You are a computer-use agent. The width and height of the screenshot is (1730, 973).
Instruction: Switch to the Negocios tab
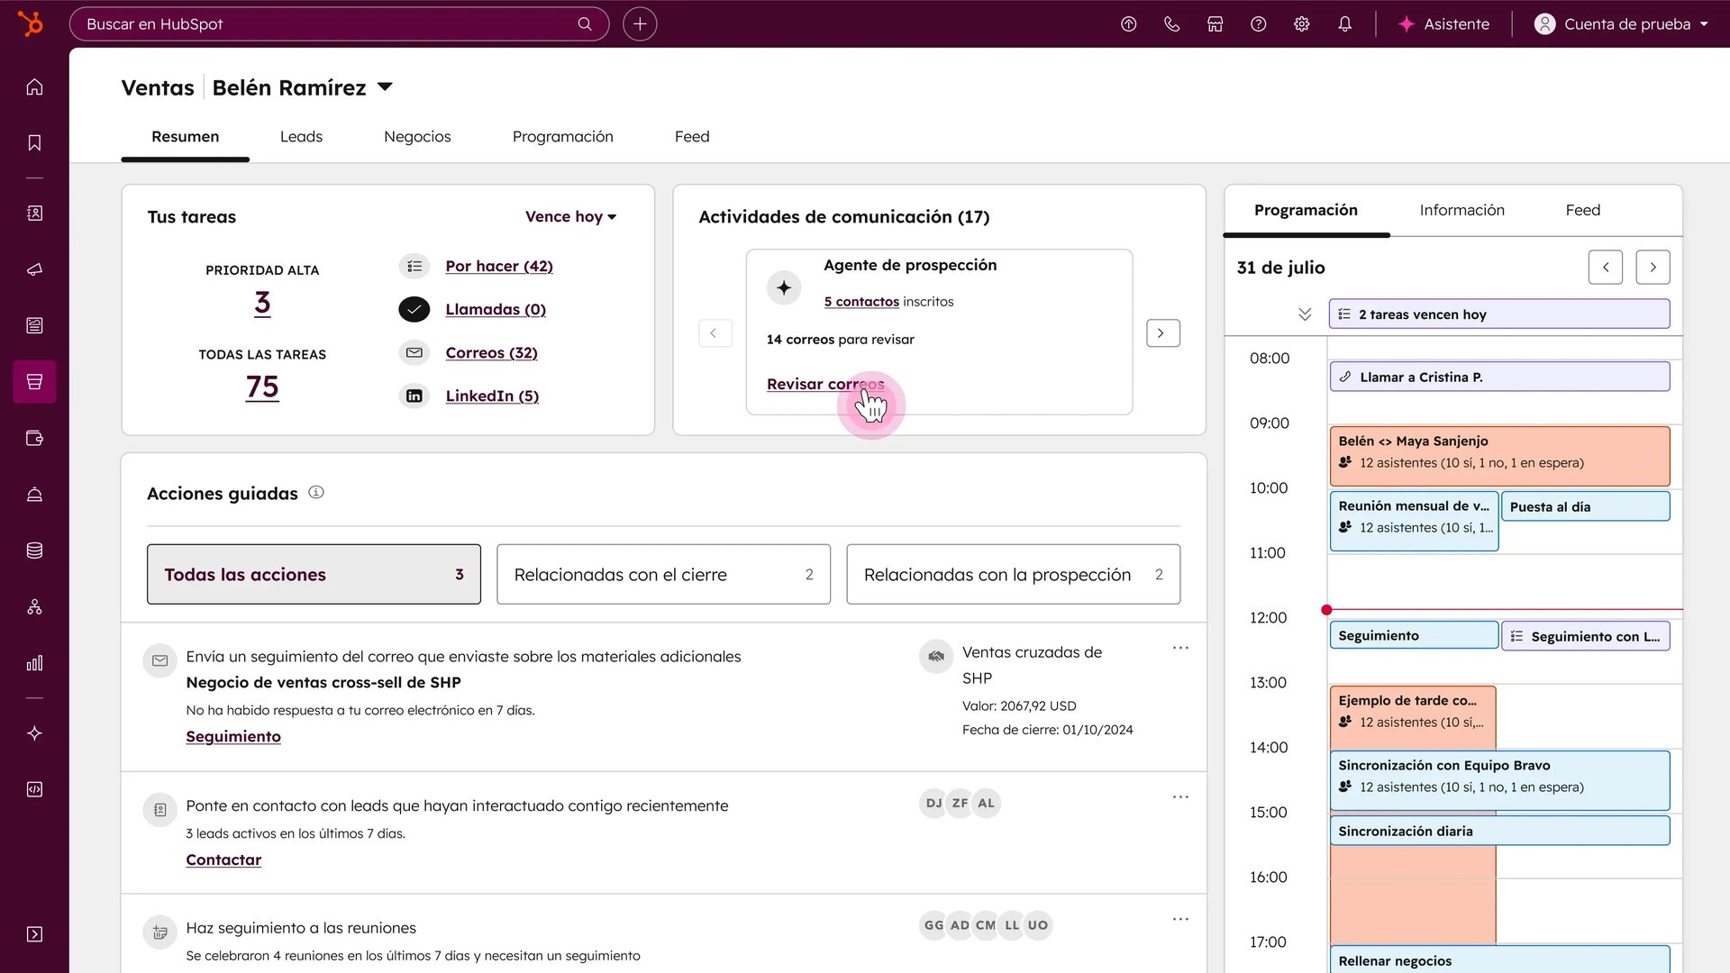[417, 136]
